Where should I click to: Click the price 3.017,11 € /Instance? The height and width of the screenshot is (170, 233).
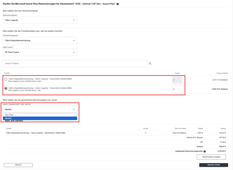pos(220,80)
